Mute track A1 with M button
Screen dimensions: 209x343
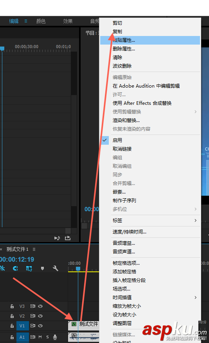[x=40, y=337]
